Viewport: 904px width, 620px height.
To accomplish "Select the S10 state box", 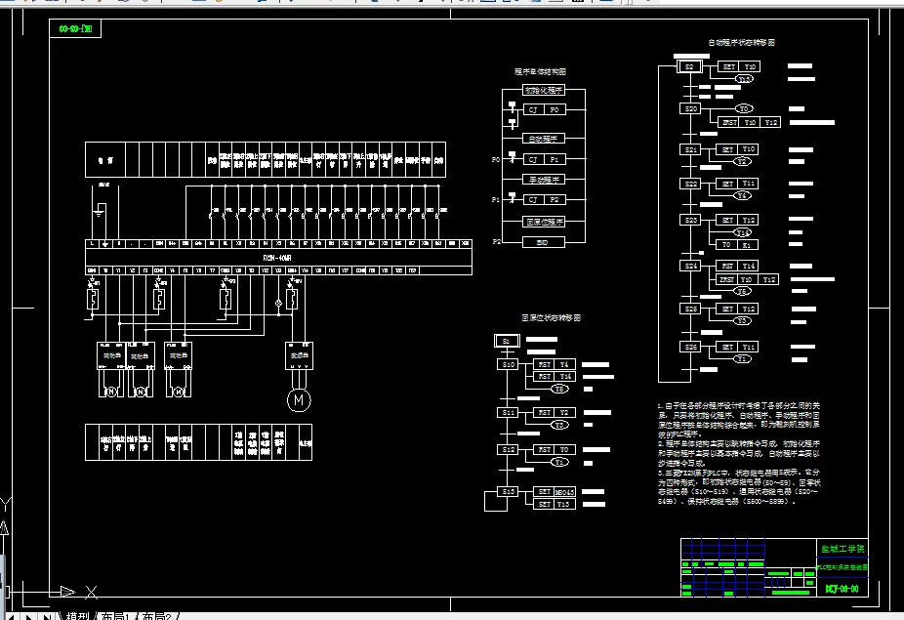I will (508, 364).
